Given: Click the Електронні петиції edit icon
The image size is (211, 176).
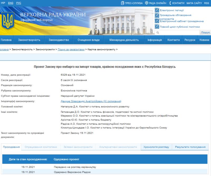Looking at the screenshot, I should pyautogui.click(x=157, y=10).
